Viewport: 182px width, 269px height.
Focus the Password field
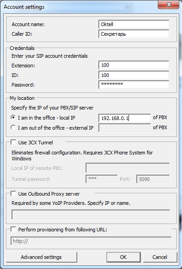pyautogui.click(x=134, y=85)
